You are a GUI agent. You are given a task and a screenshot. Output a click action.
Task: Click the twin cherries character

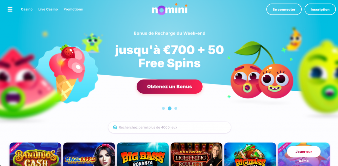262,71
